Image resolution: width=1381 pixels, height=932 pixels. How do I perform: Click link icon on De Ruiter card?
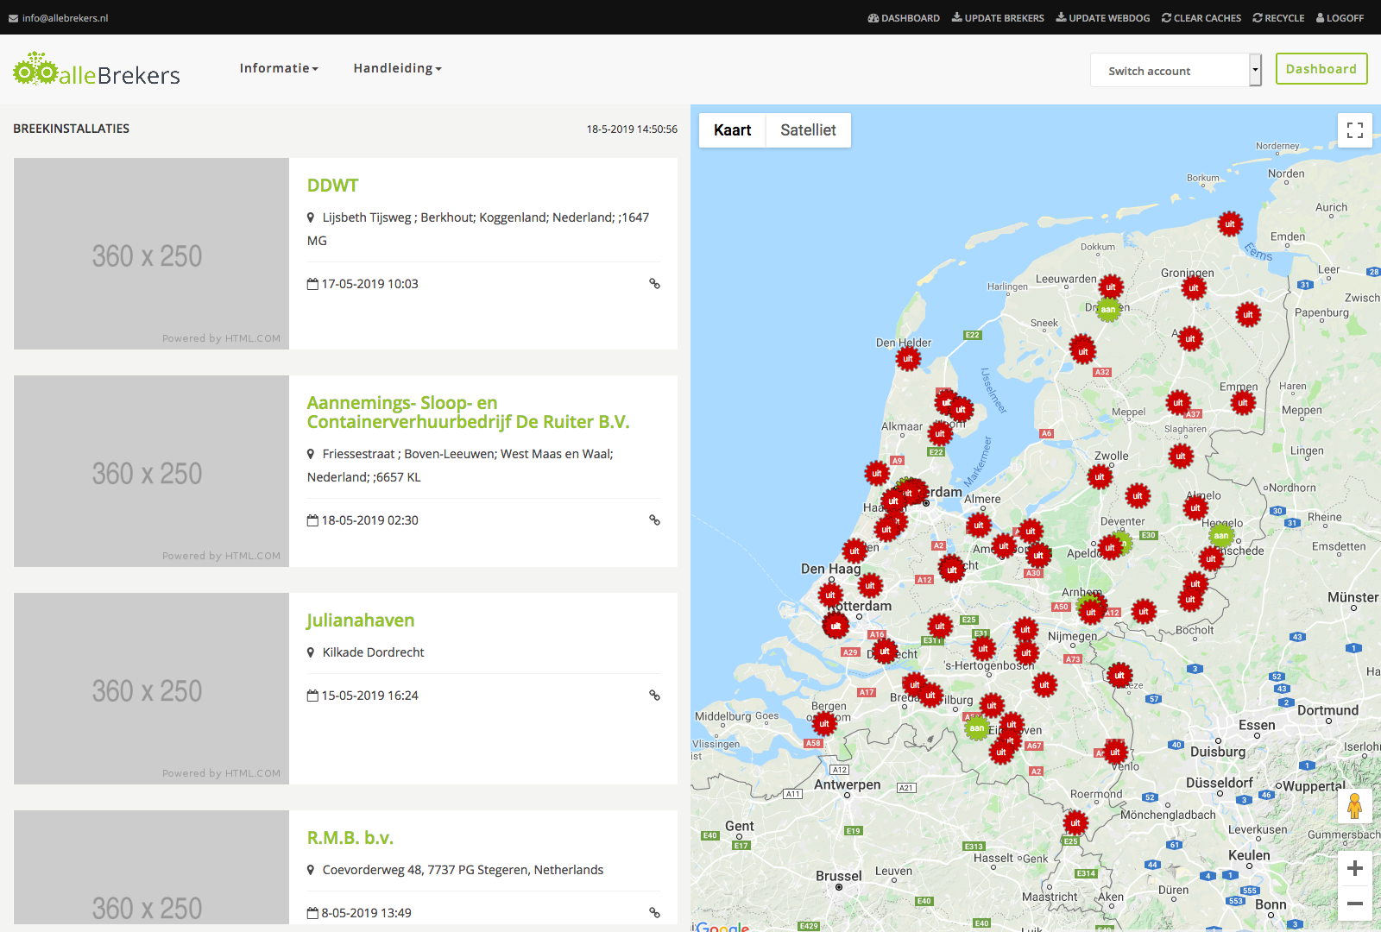point(654,520)
